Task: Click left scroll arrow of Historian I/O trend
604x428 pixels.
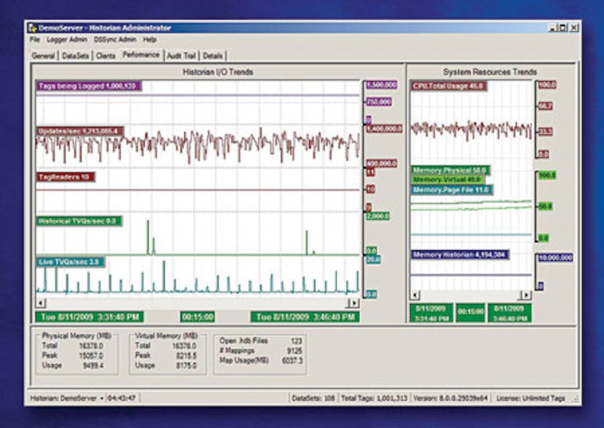Action: [x=41, y=303]
